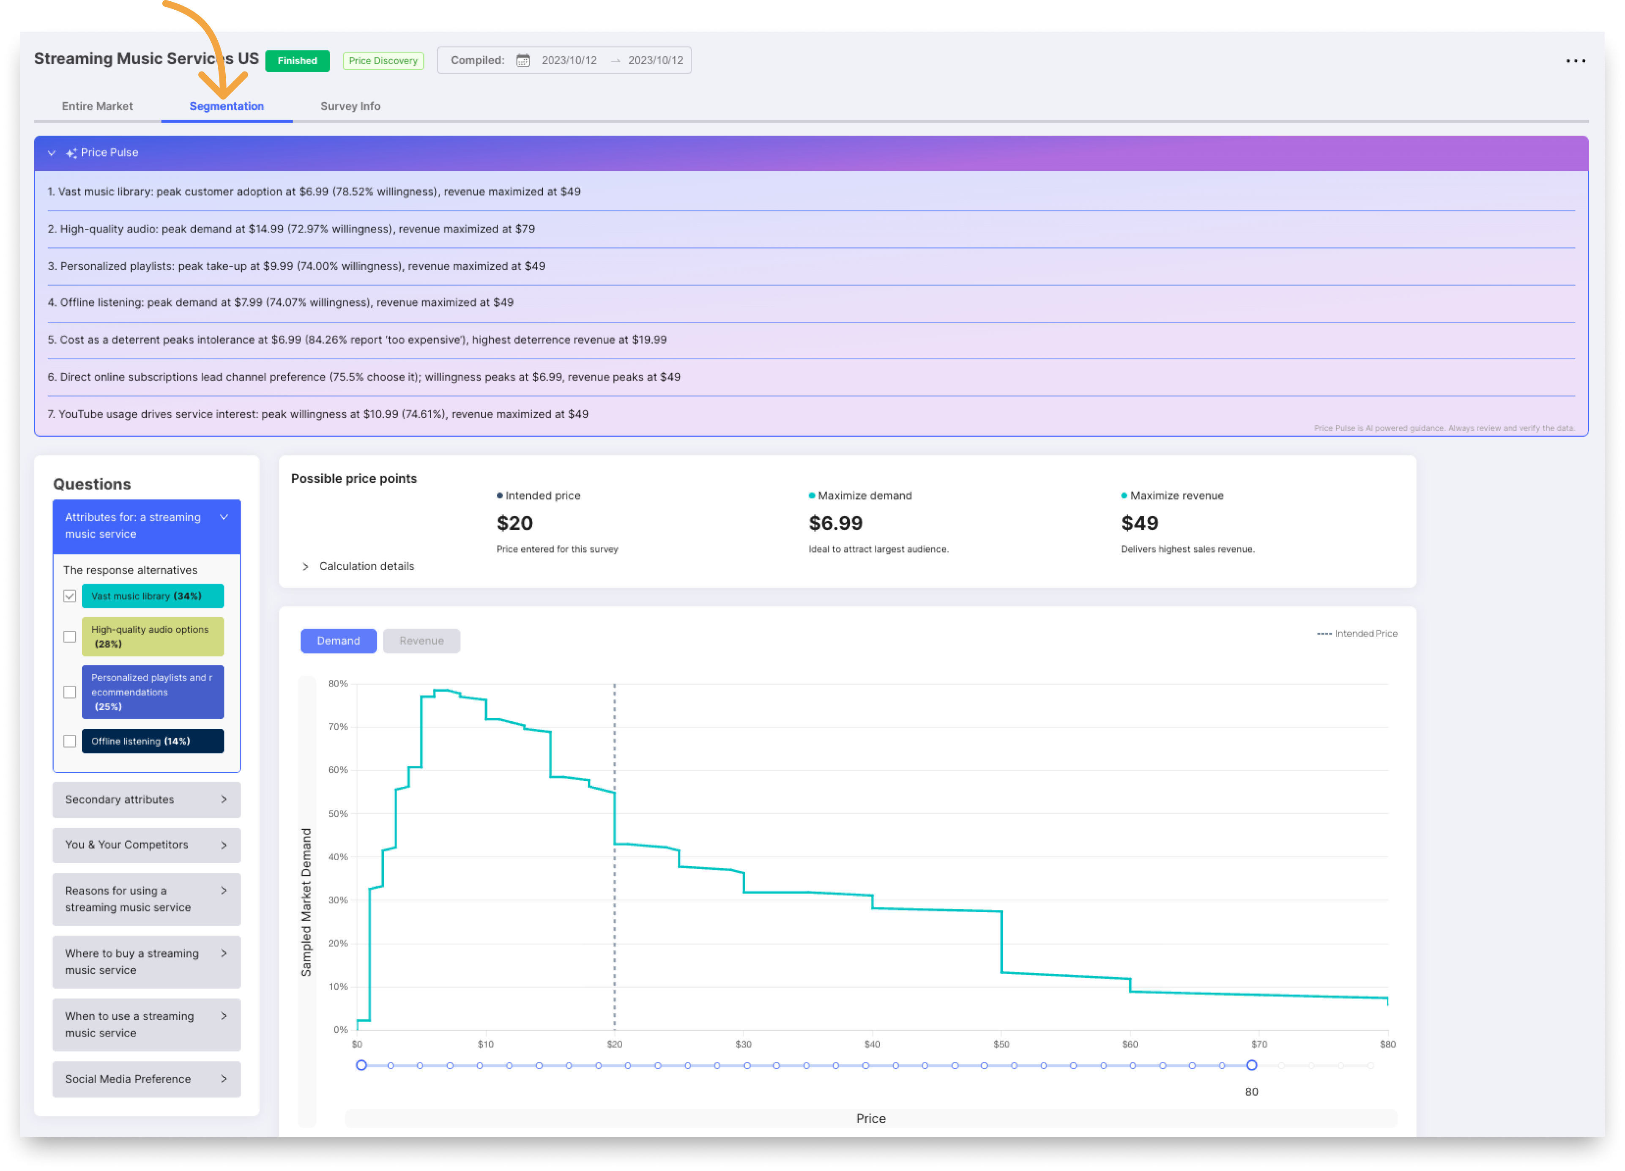Image resolution: width=1625 pixels, height=1171 pixels.
Task: Collapse the Price Pulse panel chevron
Action: pyautogui.click(x=52, y=153)
